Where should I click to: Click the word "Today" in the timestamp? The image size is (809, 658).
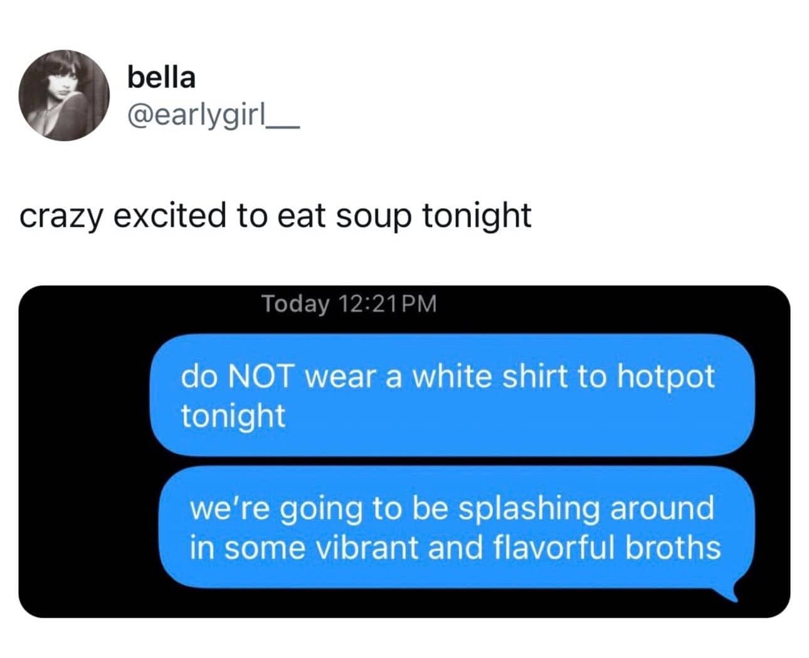[295, 304]
